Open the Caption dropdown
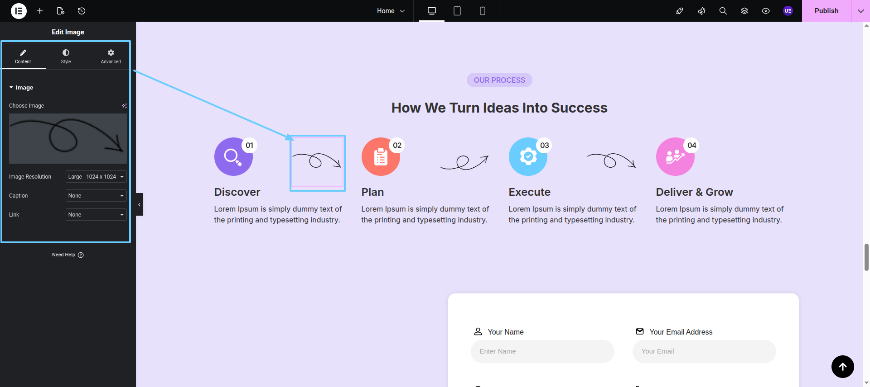The image size is (870, 387). tap(96, 196)
